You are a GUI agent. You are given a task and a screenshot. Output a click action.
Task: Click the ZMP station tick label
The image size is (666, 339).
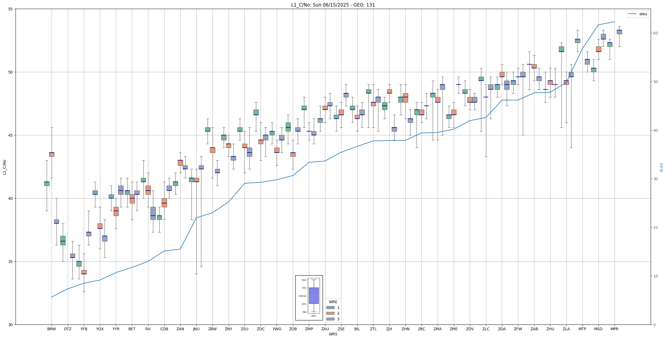pos(309,329)
